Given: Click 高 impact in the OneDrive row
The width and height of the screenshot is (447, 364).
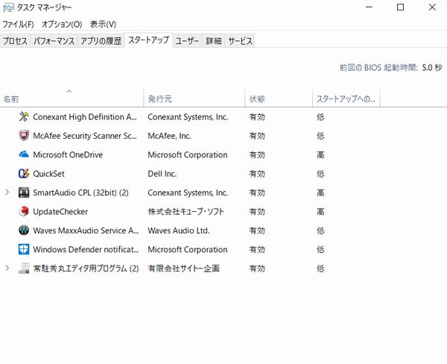Looking at the screenshot, I should coord(320,154).
